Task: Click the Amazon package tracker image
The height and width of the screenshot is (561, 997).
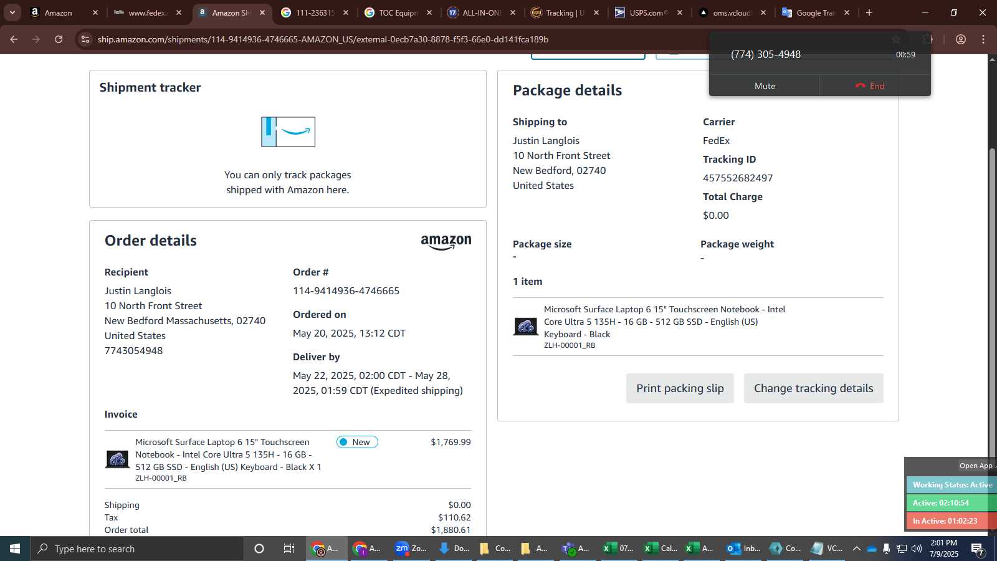Action: (288, 132)
